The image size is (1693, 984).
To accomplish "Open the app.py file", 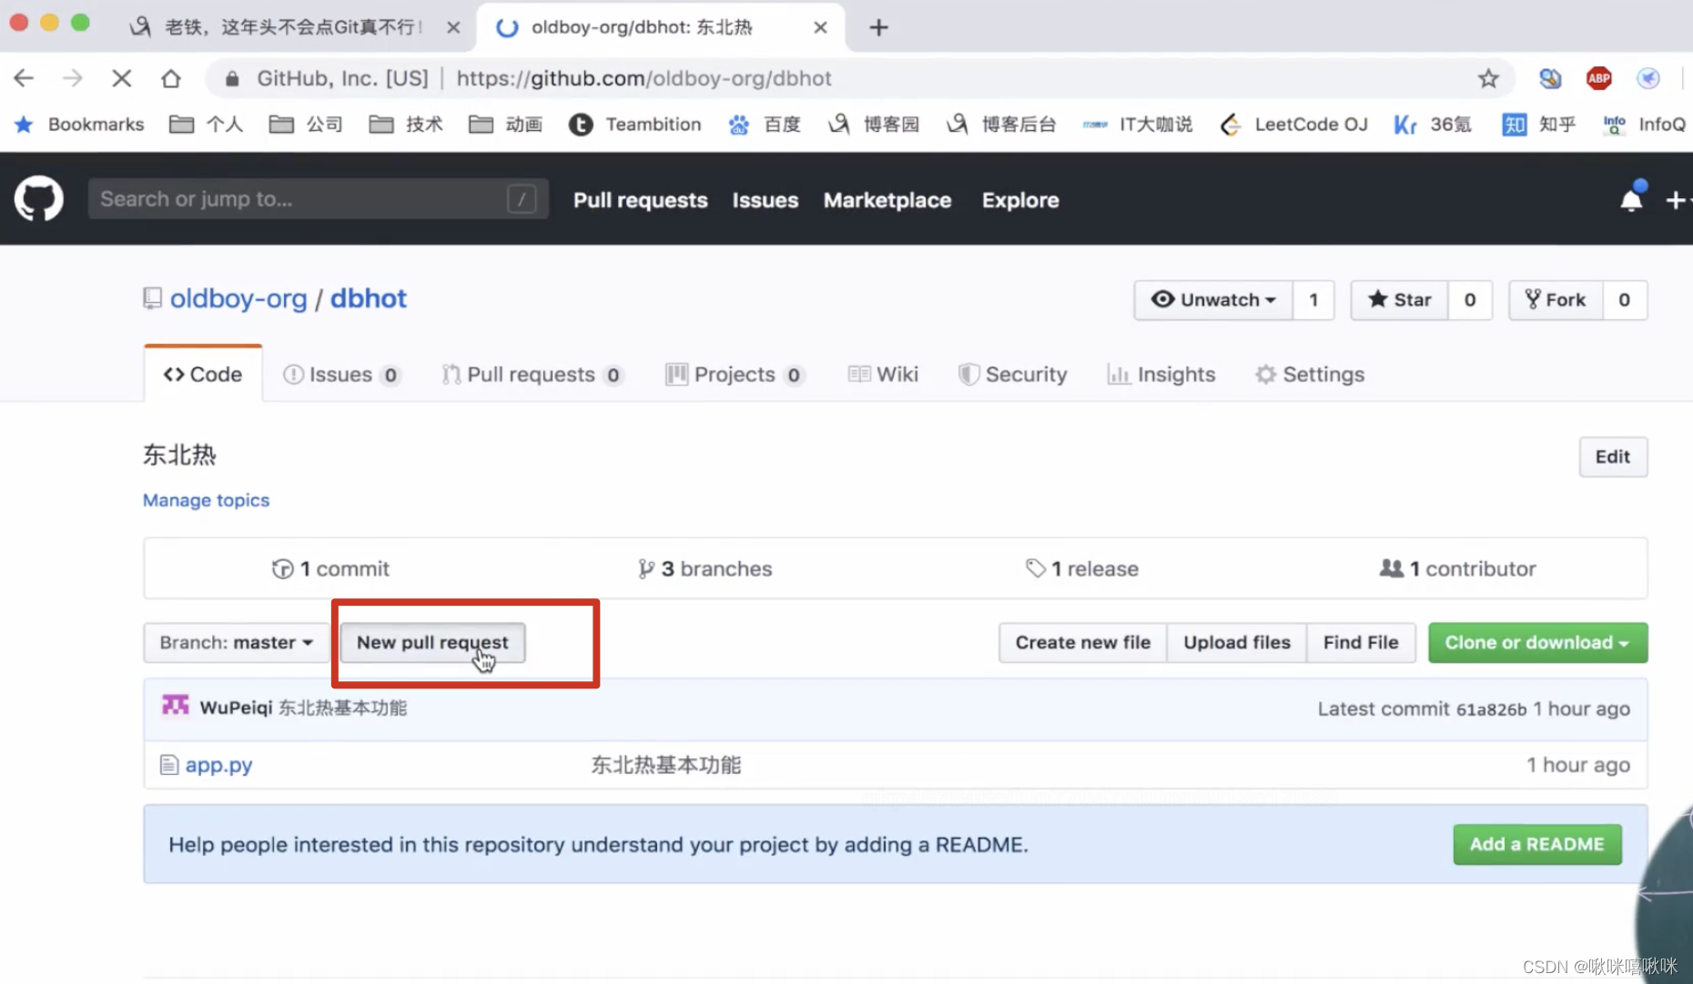I will [x=218, y=765].
